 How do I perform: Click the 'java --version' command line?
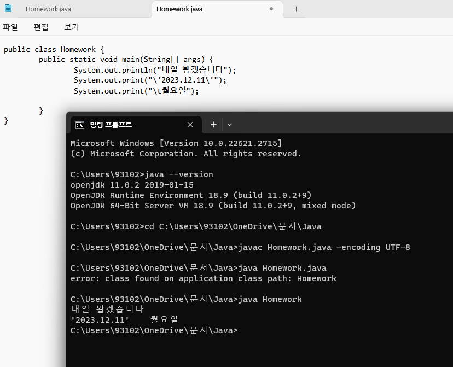[142, 174]
